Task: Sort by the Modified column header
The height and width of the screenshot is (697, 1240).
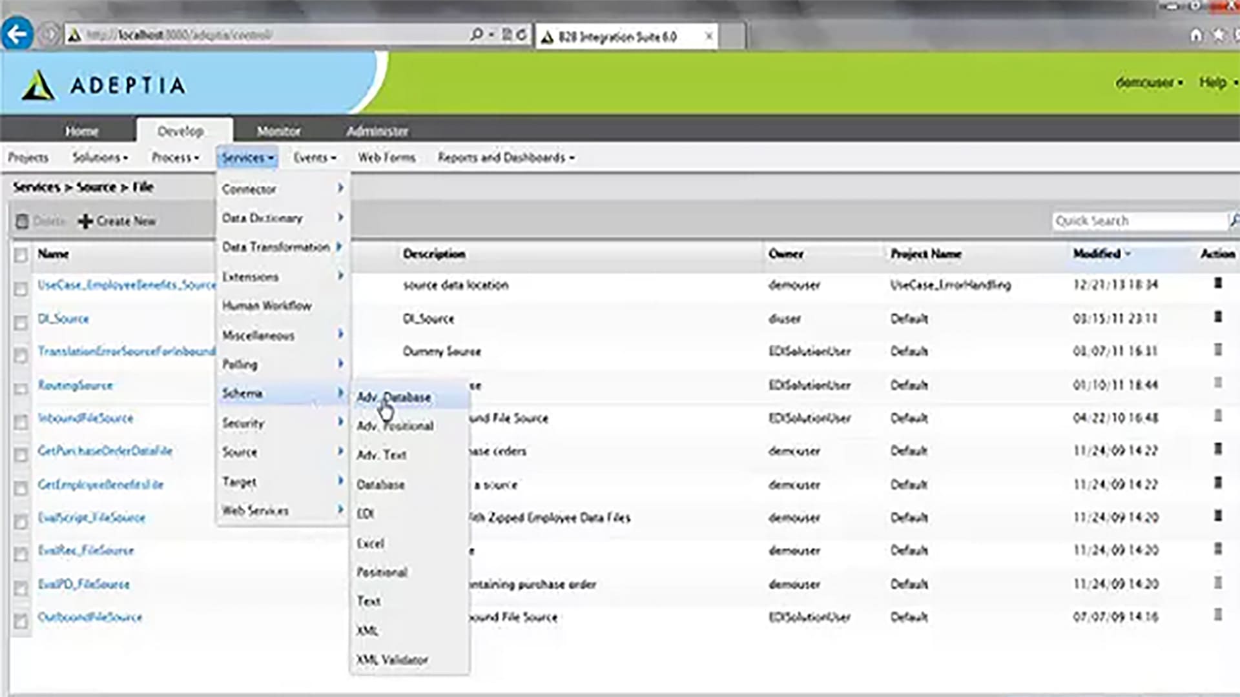Action: click(x=1097, y=254)
